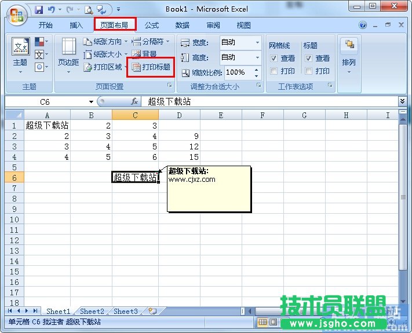Screen dimensions: 412x333
Task: Switch to the 审阅 (Review) tab
Action: point(213,25)
